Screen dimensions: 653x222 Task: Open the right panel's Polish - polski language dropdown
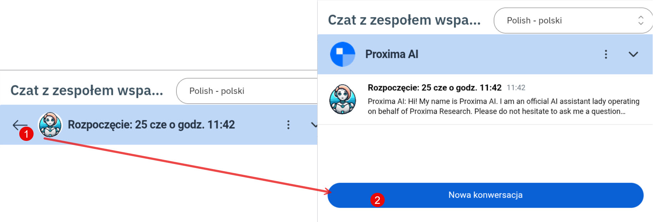(x=571, y=21)
